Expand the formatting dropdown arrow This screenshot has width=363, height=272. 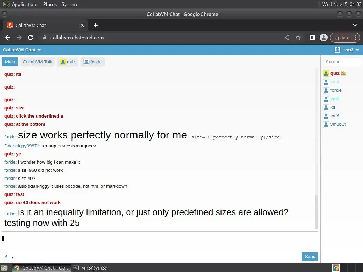click(x=12, y=257)
